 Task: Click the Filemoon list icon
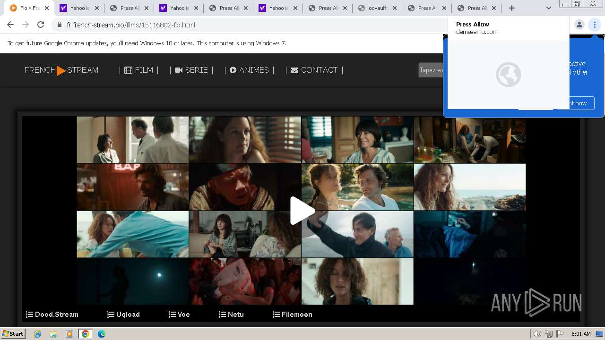276,314
